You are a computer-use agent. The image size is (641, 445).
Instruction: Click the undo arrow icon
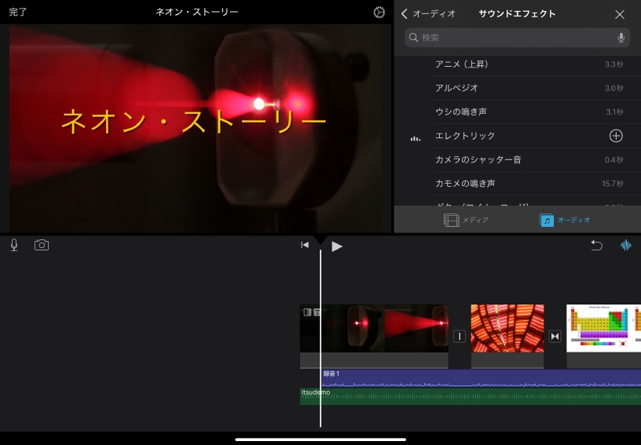pos(596,245)
